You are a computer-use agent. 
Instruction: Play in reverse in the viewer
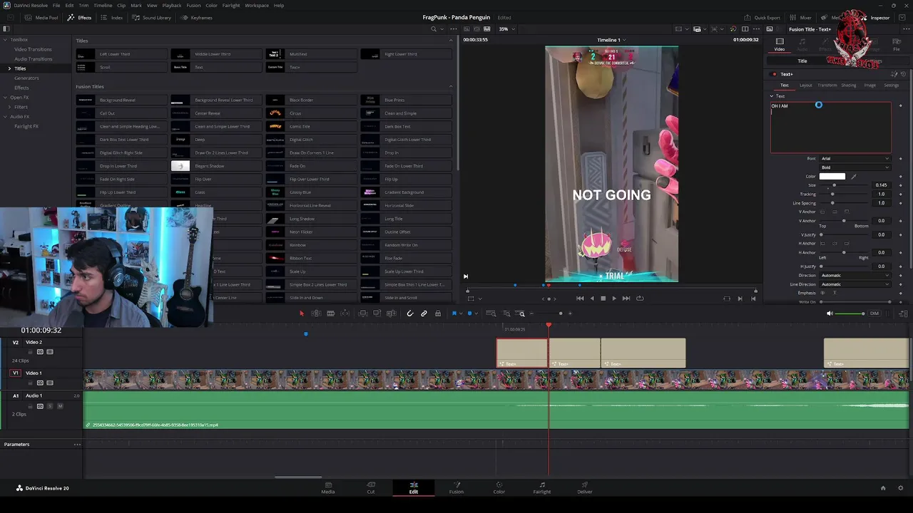coord(591,299)
